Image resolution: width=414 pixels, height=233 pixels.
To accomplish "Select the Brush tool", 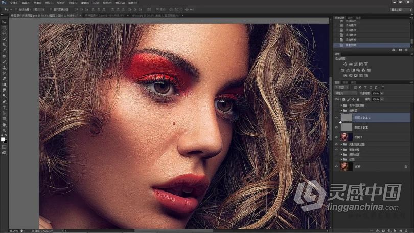I will [4, 61].
